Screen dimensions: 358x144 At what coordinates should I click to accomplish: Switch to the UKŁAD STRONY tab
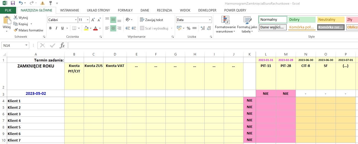(x=98, y=10)
